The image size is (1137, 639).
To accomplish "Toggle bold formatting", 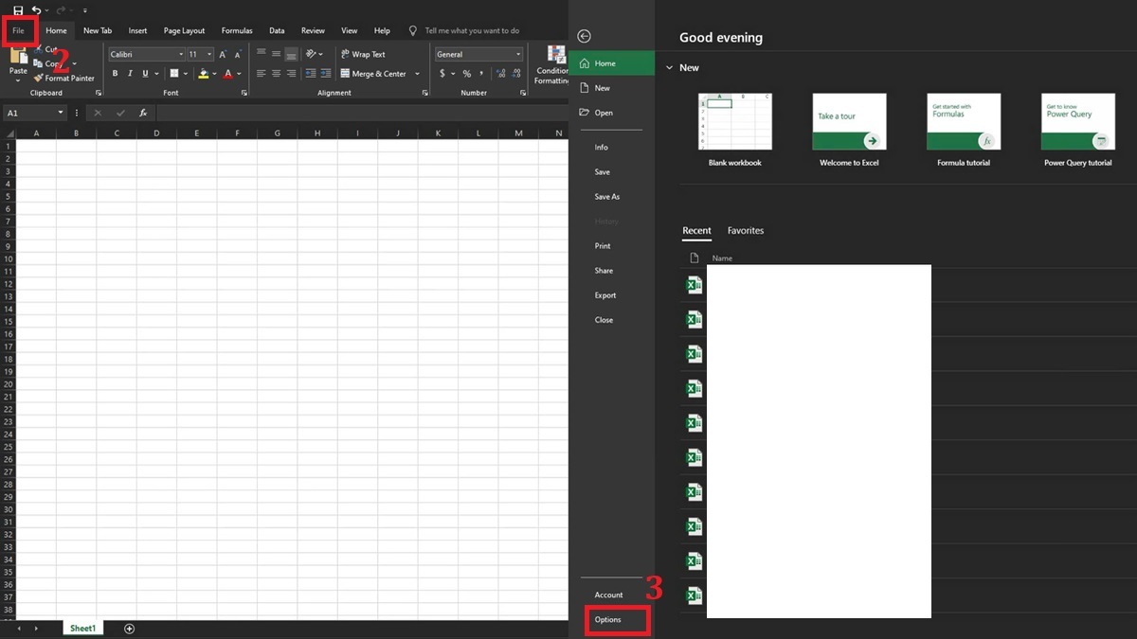I will tap(113, 73).
